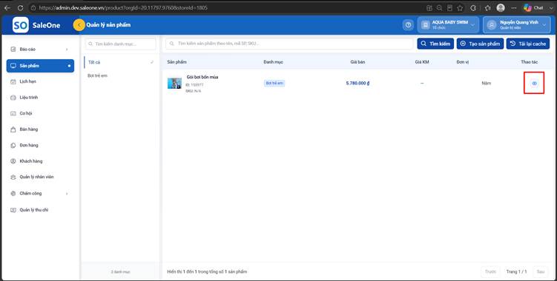Open the browser profile avatar
Image resolution: width=557 pixels, height=281 pixels.
coord(501,8)
